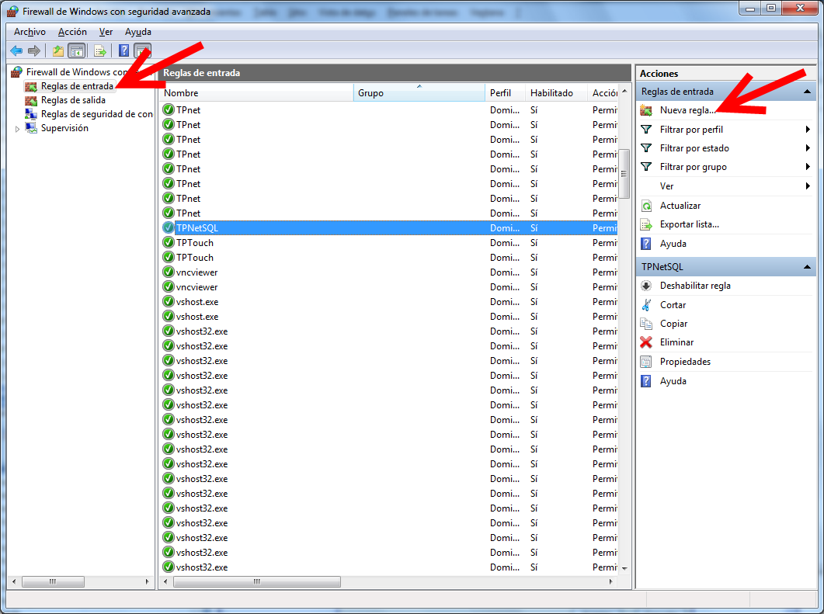
Task: Open the Ver menu in the menu bar
Action: point(106,32)
